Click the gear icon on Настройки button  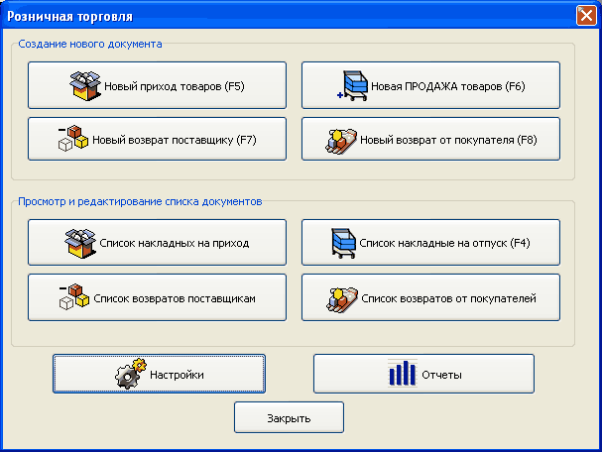pyautogui.click(x=131, y=374)
